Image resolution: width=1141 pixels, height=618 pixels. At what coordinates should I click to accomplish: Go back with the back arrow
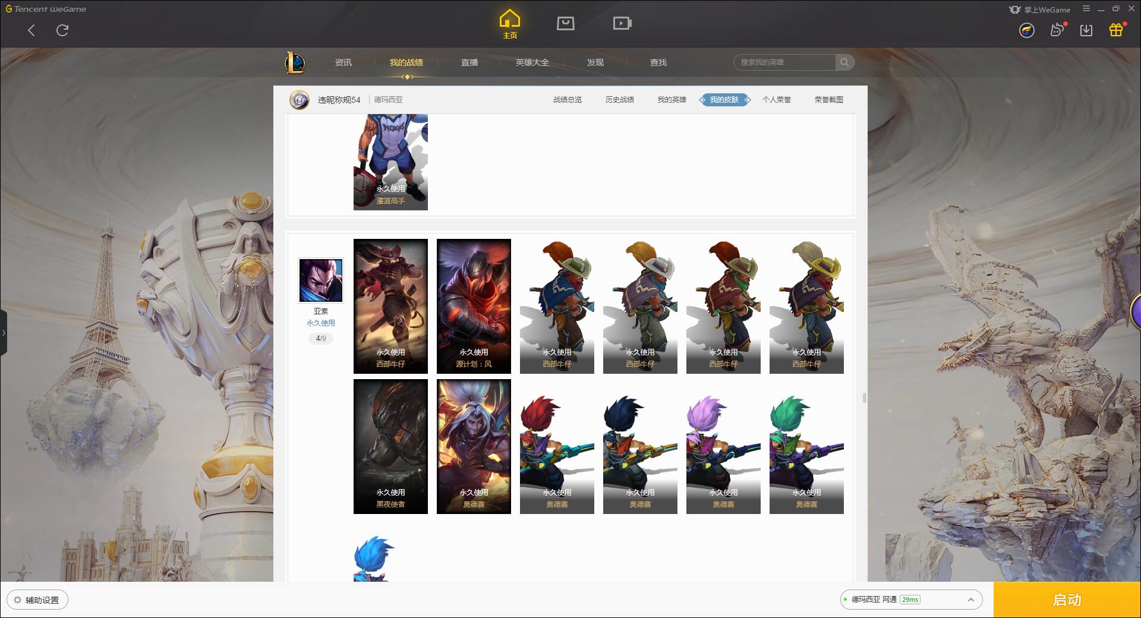coord(31,30)
